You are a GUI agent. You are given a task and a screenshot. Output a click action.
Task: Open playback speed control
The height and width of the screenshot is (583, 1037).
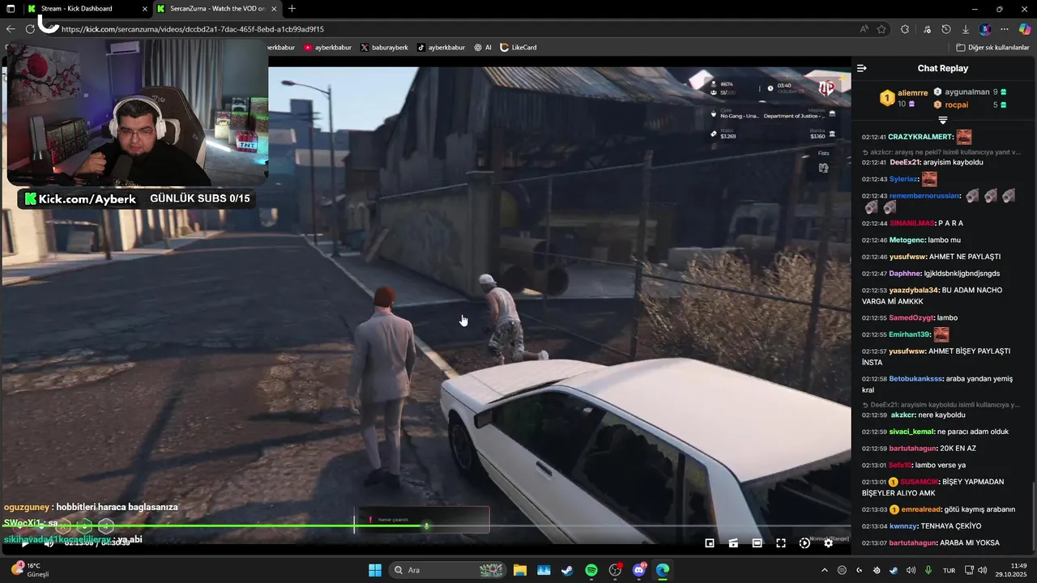tap(804, 543)
